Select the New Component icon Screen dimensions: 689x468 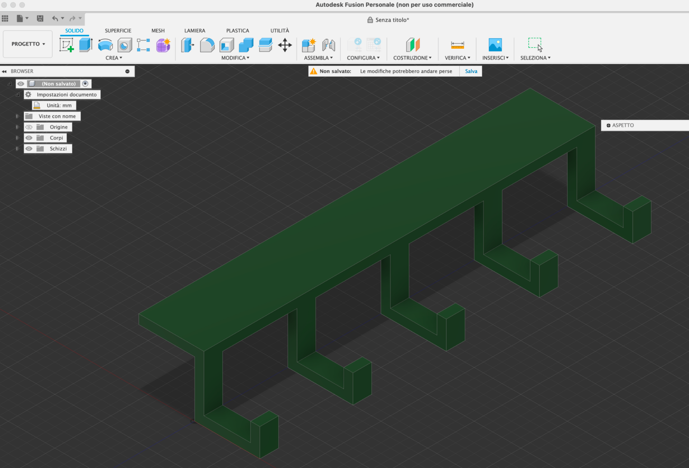(309, 45)
